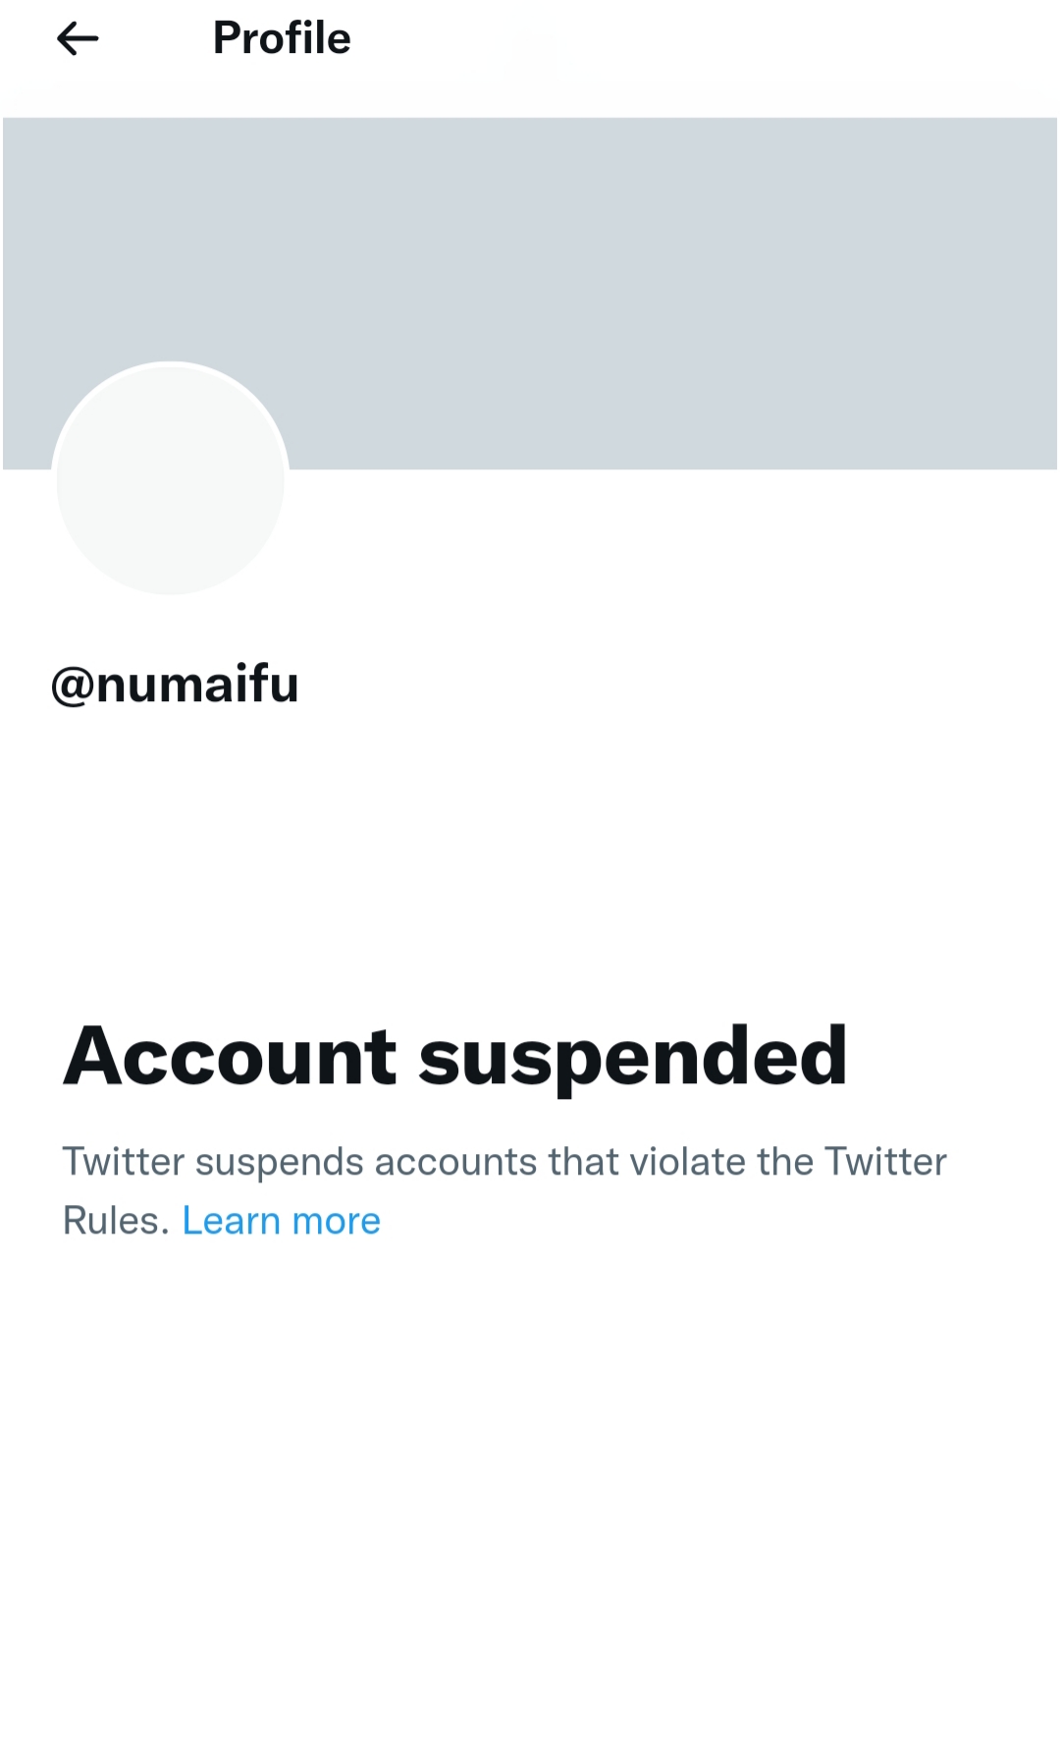
Task: Open the Learn more link
Action: click(x=282, y=1221)
